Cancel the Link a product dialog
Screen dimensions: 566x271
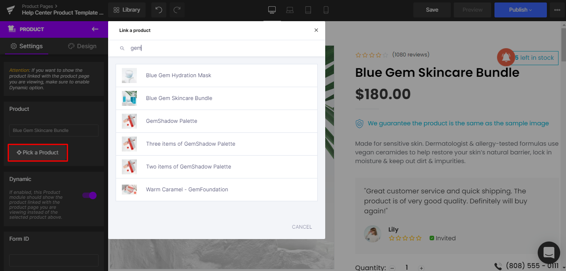(x=302, y=227)
